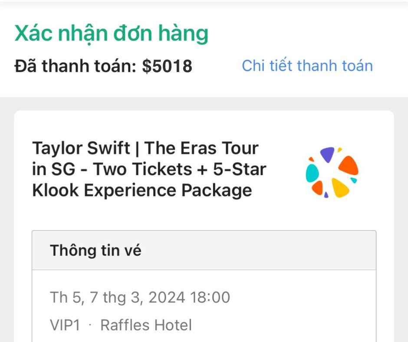Viewport: 408px width, 342px height.
Task: Click the $5018 paid amount figure
Action: (168, 66)
